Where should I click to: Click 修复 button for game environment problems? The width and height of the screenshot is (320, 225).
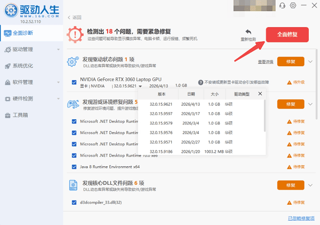(291, 104)
